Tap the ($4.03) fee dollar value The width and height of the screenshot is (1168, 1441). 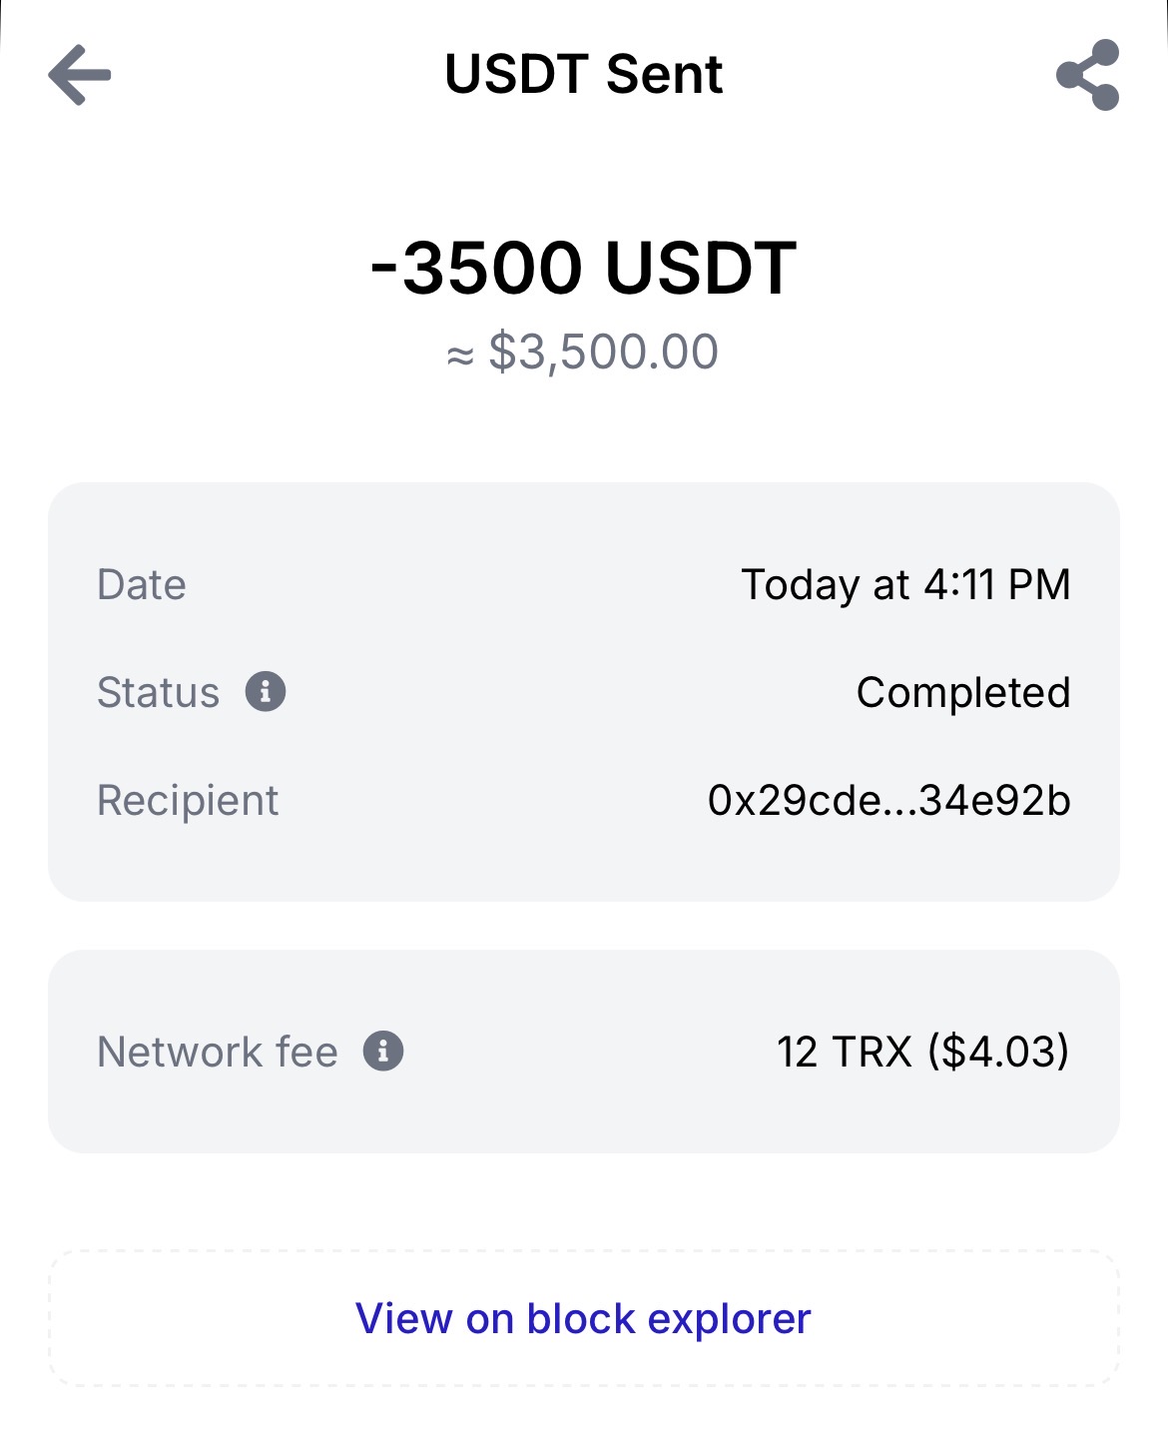(998, 1052)
